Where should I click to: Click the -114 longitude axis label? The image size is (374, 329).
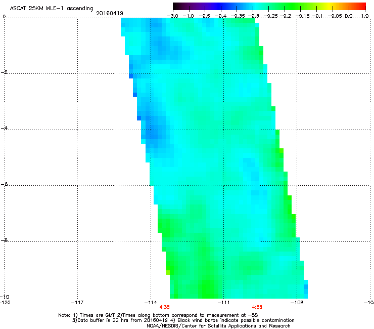click(x=151, y=303)
